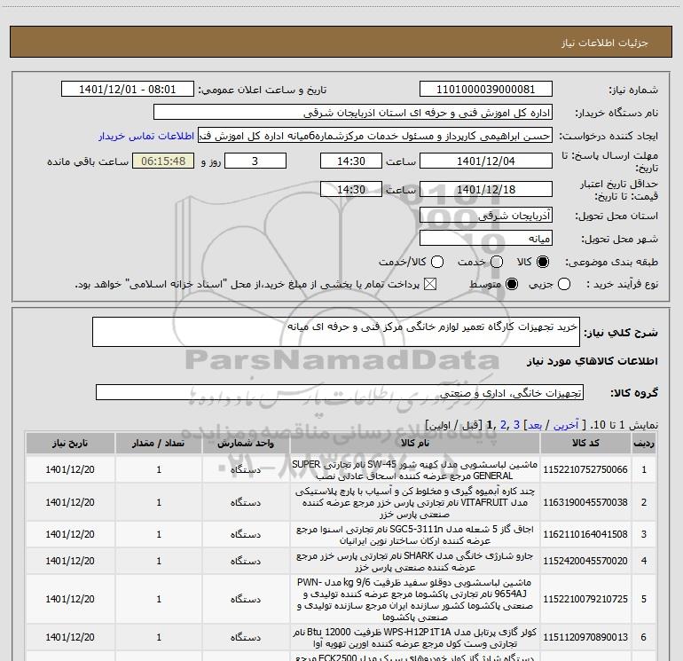Click the SHARK vacuum item name

[415, 562]
